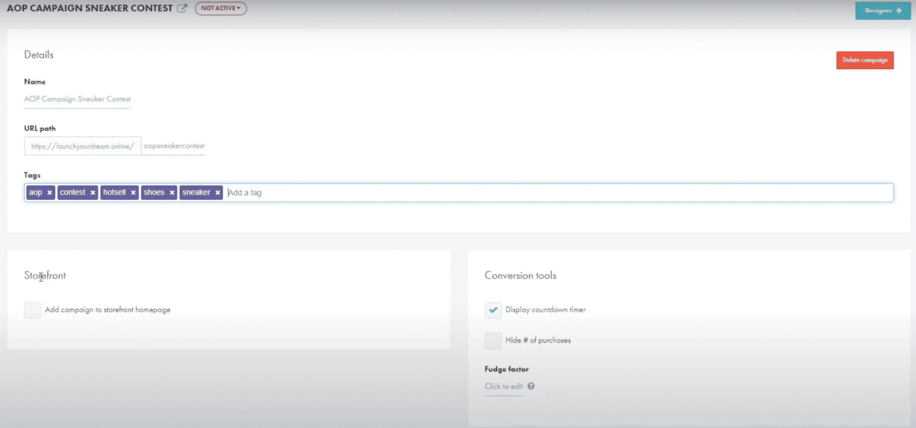The height and width of the screenshot is (428, 916).
Task: Click the URL path label
Action: tap(40, 129)
